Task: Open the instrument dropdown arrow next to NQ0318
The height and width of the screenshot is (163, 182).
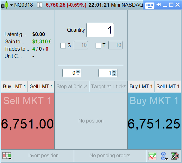Action: coord(11,5)
